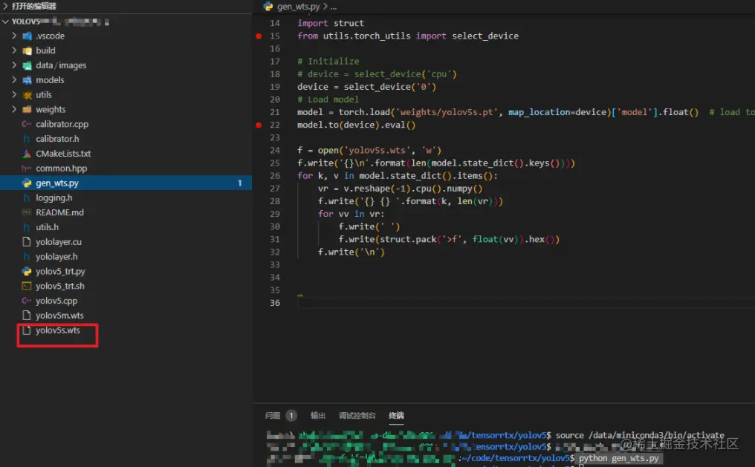The height and width of the screenshot is (467, 755).
Task: Expand the build folder chevron
Action: (14, 50)
